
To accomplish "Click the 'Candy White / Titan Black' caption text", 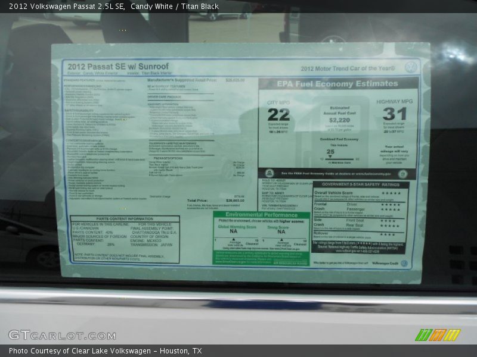I will point(175,7).
